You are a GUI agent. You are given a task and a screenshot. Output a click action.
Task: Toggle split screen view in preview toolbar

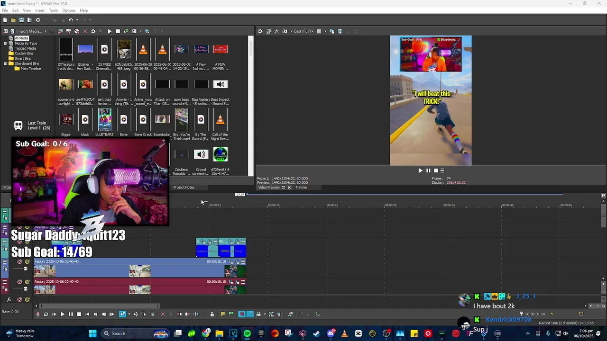[x=285, y=31]
